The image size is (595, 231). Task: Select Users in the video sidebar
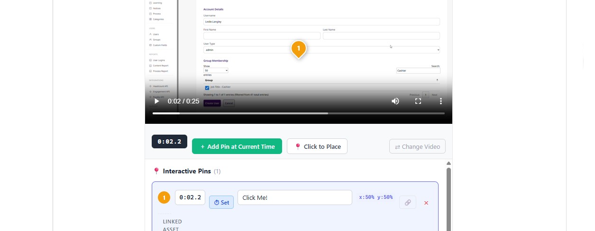click(x=155, y=34)
